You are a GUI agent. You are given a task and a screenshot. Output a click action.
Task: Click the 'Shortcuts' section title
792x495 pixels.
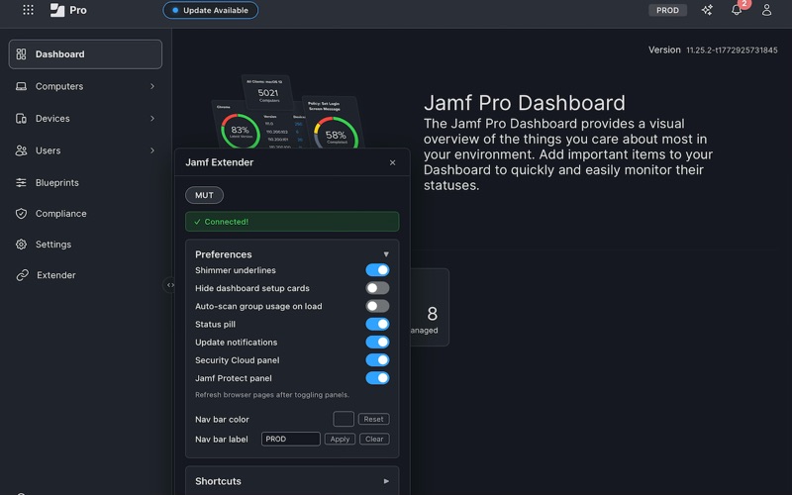tap(218, 481)
